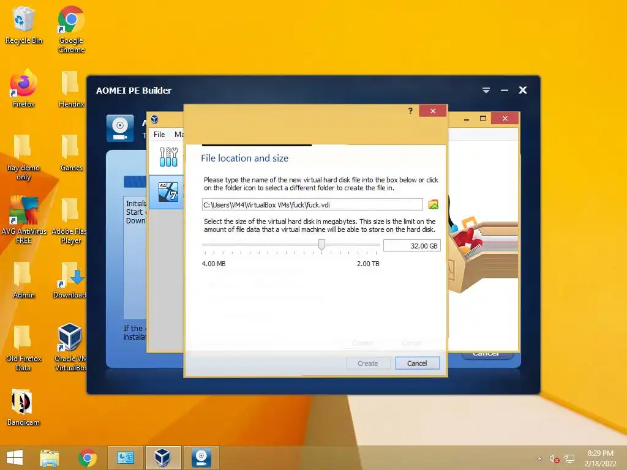Click the virtual disk file path field
Image resolution: width=627 pixels, height=470 pixels.
(312, 204)
